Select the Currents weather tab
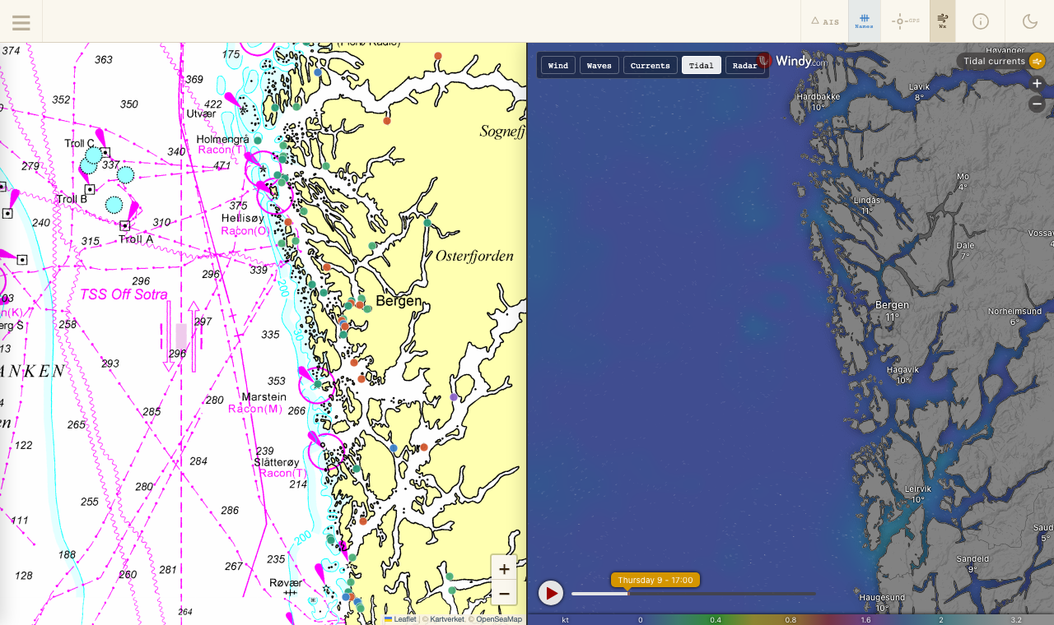1054x625 pixels. click(651, 66)
